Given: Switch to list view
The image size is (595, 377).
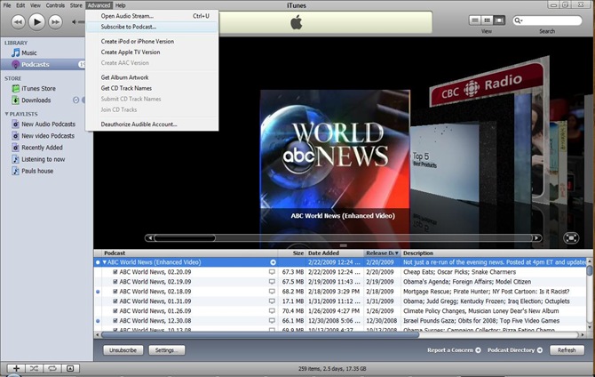Looking at the screenshot, I should (x=475, y=20).
